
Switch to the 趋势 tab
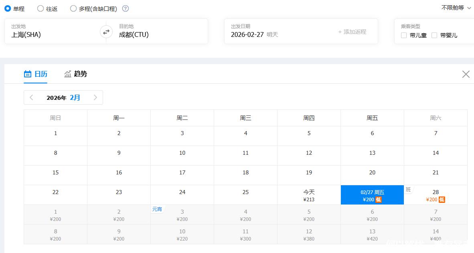pyautogui.click(x=80, y=74)
